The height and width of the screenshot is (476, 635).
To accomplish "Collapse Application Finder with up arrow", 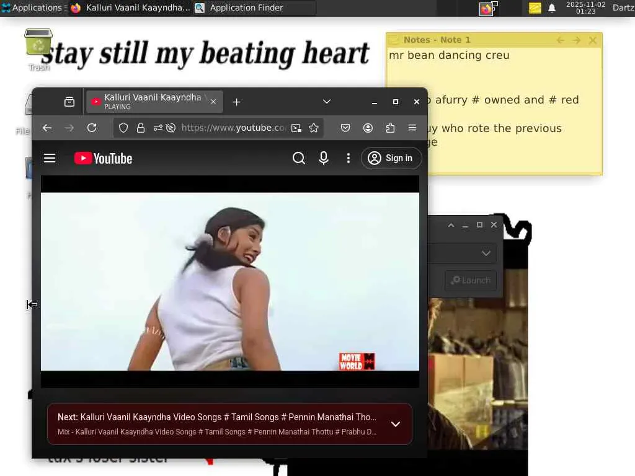I will coord(451,225).
